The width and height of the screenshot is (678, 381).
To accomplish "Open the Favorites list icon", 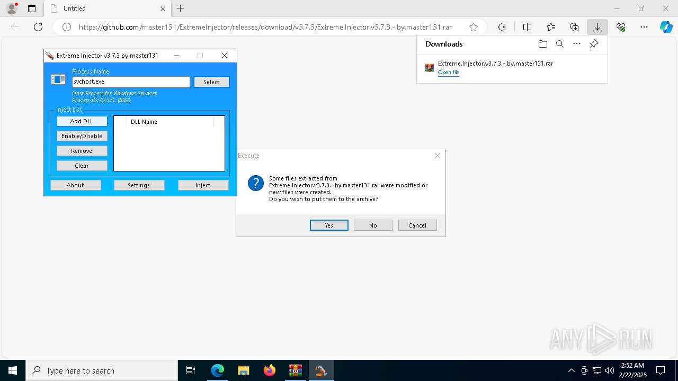I will 551,27.
